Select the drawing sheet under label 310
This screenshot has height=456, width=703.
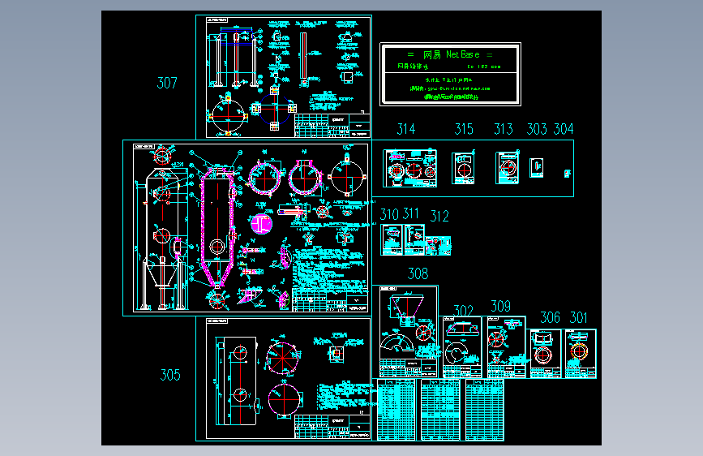(392, 240)
